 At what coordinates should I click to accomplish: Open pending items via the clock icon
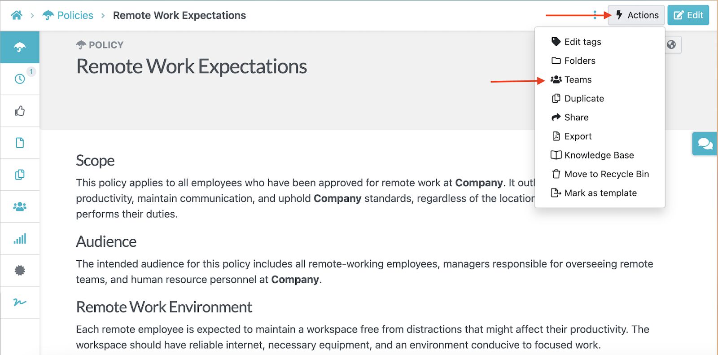point(20,79)
